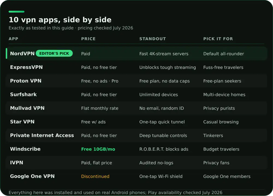Click 'Privacy purists' cell
The image size is (273, 196).
click(219, 108)
